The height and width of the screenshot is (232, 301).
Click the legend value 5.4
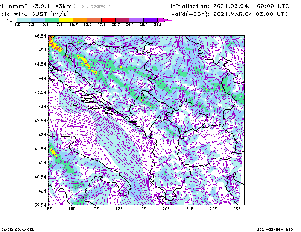click(45, 24)
